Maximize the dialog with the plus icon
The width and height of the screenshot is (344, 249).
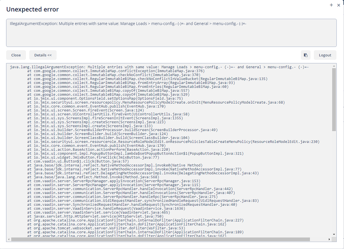tap(331, 5)
